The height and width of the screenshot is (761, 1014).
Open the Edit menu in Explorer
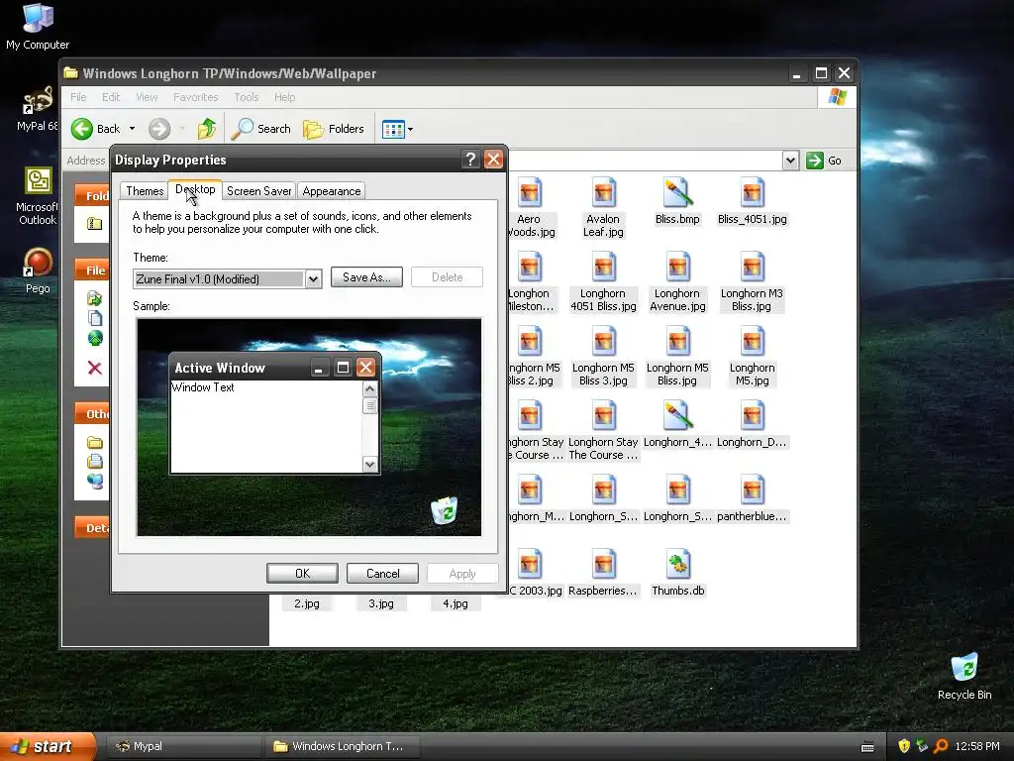111,97
